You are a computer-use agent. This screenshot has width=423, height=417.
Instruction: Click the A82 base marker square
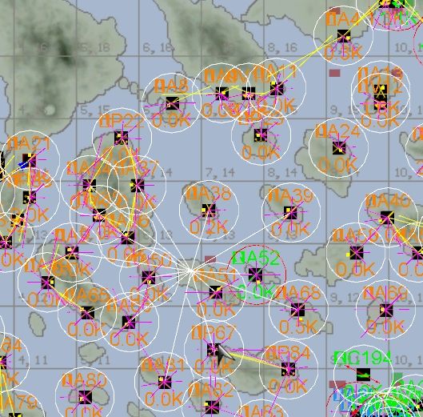tap(212, 407)
